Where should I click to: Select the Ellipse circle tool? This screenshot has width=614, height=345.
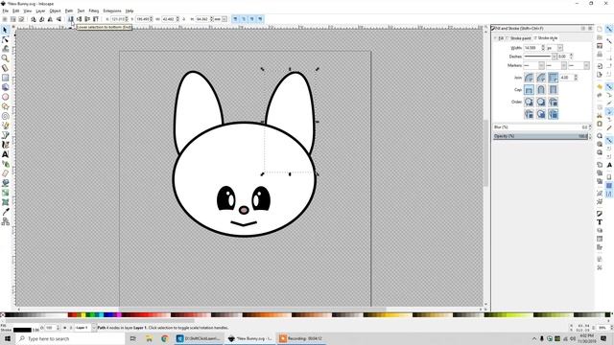coord(5,97)
